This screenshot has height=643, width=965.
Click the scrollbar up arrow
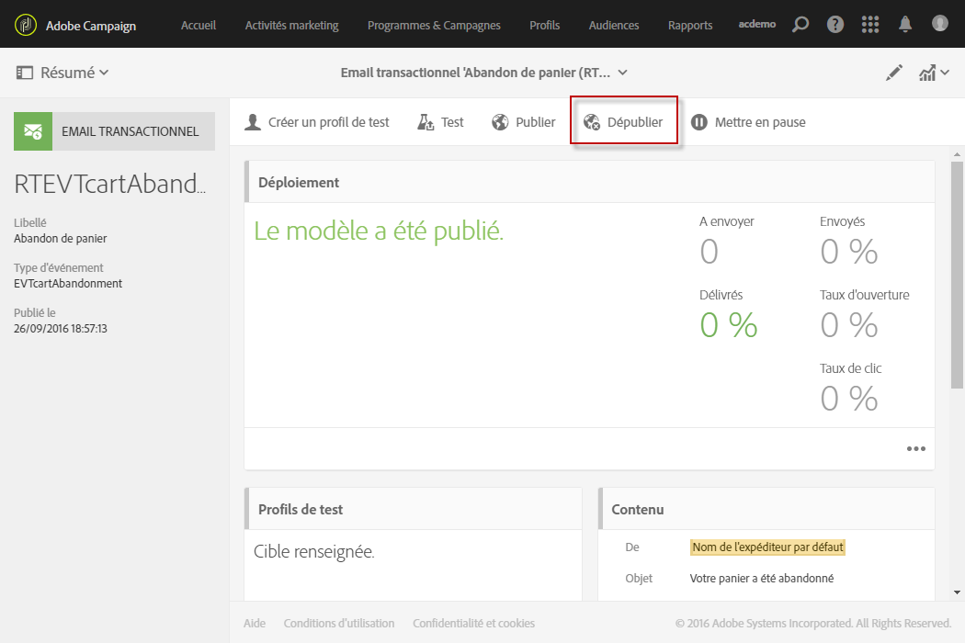pos(957,154)
